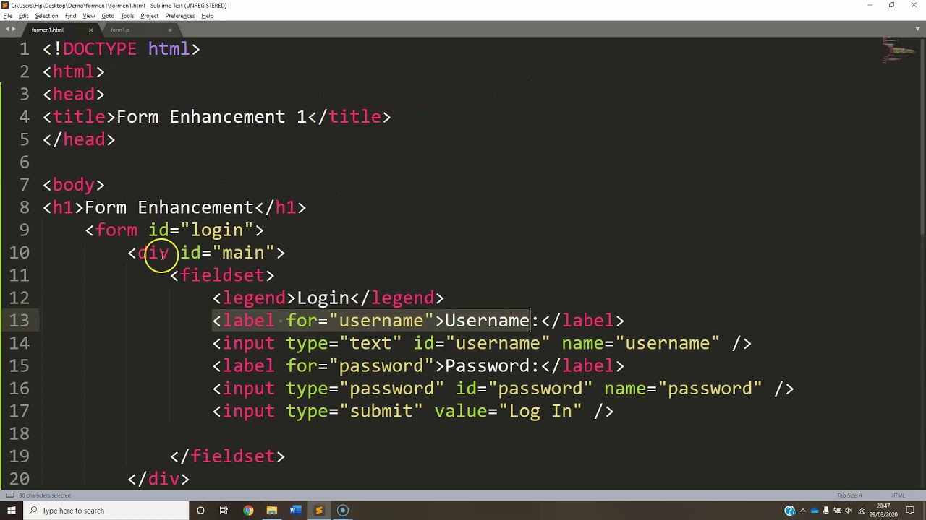Screen dimensions: 926x520
Task: Click the title text 'Form Enhancement 1'
Action: [x=211, y=117]
